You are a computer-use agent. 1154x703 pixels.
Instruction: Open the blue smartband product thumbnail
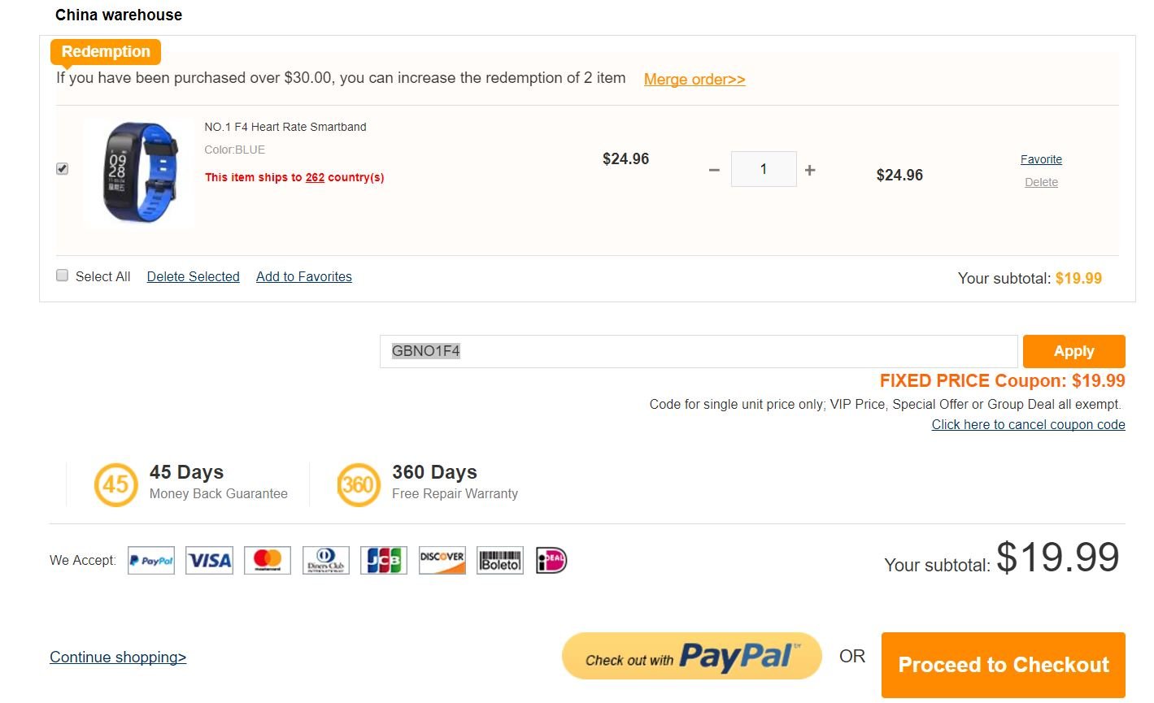coord(139,172)
